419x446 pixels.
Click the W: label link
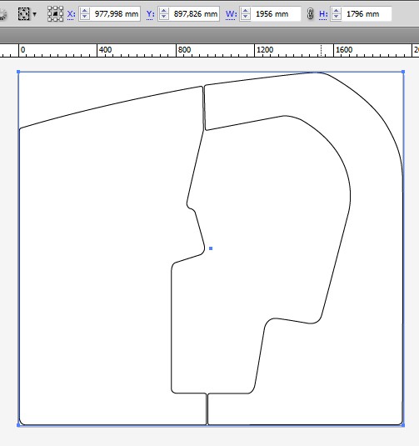tap(231, 14)
